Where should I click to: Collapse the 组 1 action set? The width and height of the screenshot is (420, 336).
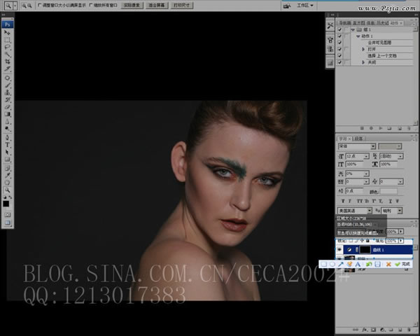tap(353, 29)
